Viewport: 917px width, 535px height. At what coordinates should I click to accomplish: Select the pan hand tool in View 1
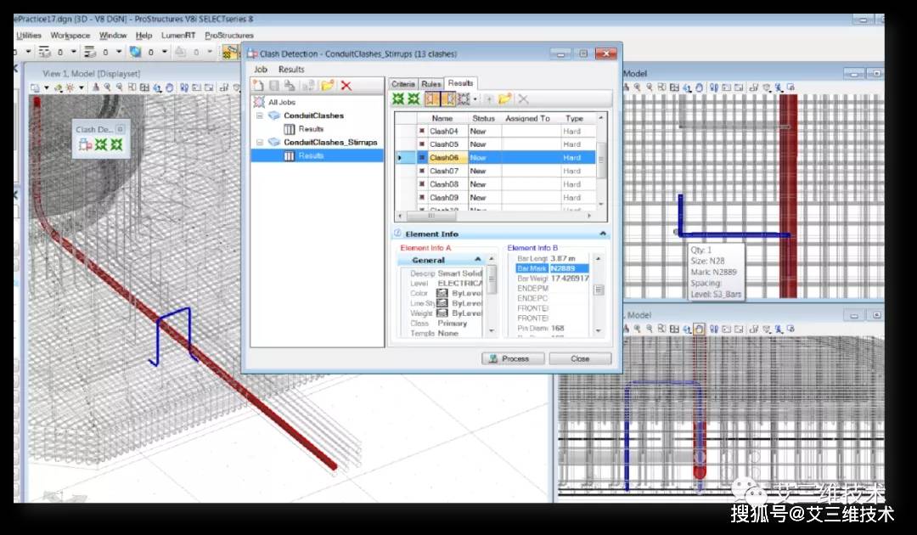pos(170,87)
